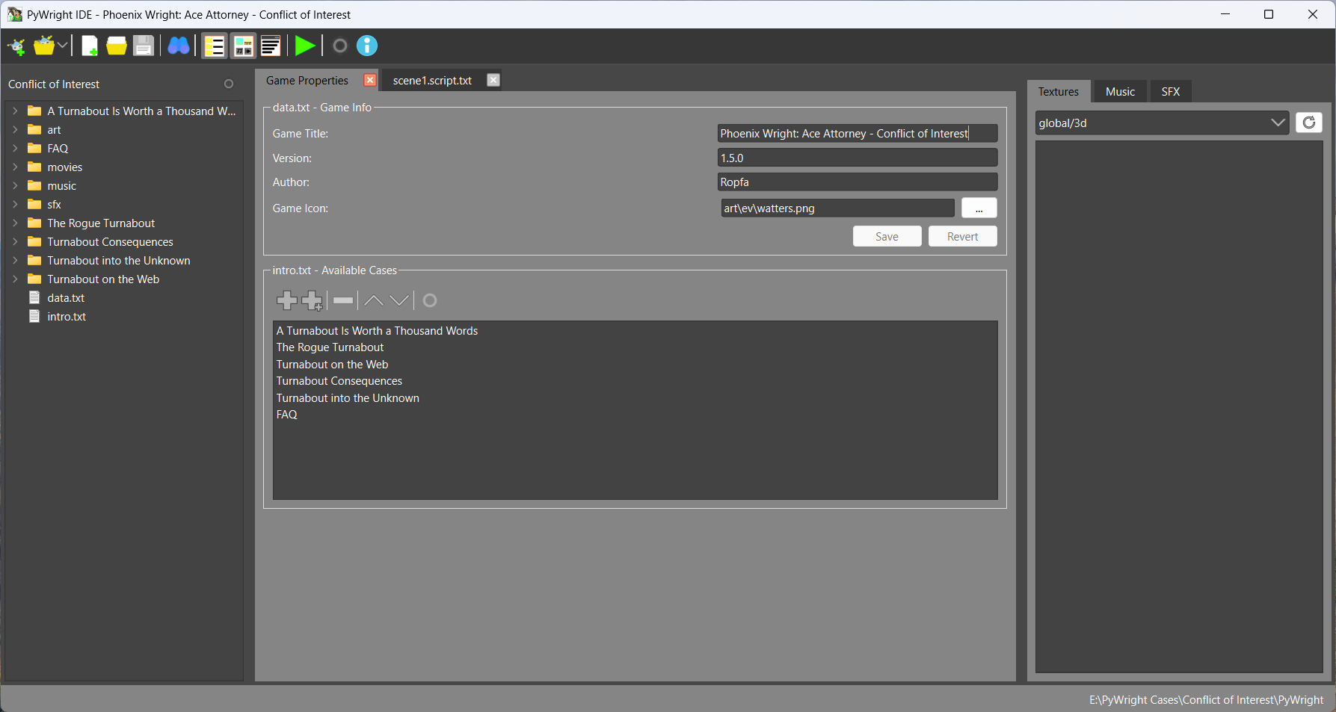Toggle the directory tree view panel icon
Image resolution: width=1336 pixels, height=712 pixels.
pos(215,46)
